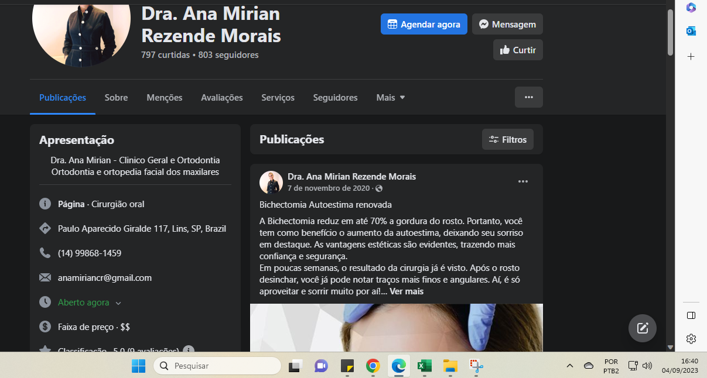Expand the Mais dropdown menu

click(x=391, y=98)
